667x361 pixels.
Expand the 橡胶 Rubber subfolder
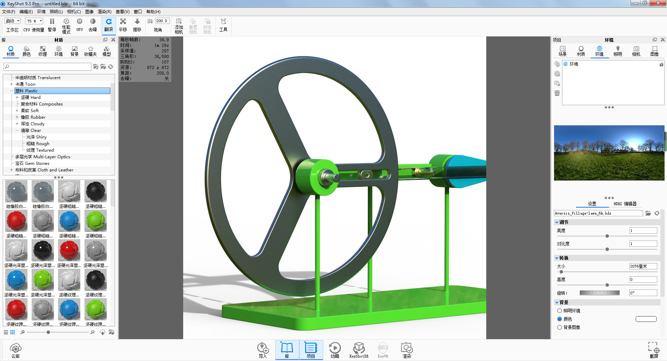pos(17,117)
